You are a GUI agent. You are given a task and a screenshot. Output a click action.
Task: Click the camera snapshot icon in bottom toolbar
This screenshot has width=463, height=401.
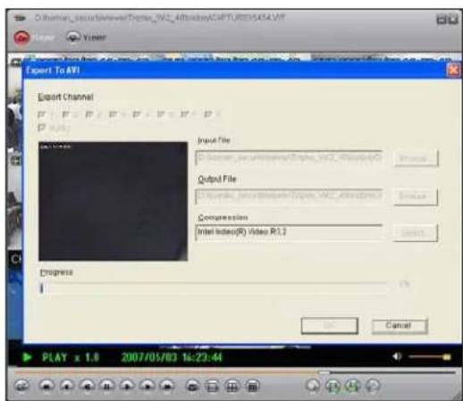coord(193,386)
